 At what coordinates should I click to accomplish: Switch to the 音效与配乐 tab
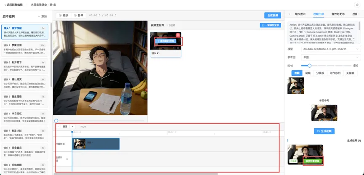[338, 14]
